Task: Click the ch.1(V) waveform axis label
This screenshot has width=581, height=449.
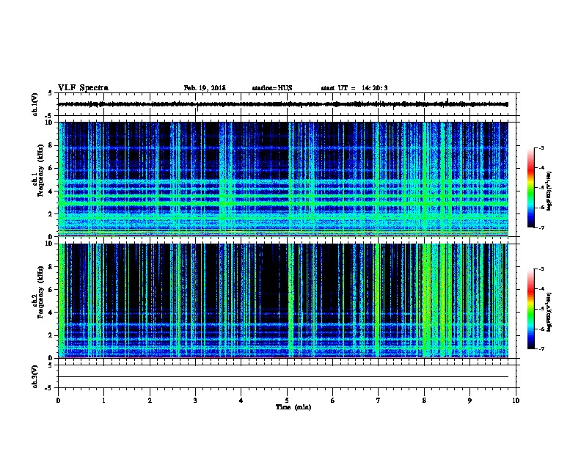Action: tap(35, 104)
